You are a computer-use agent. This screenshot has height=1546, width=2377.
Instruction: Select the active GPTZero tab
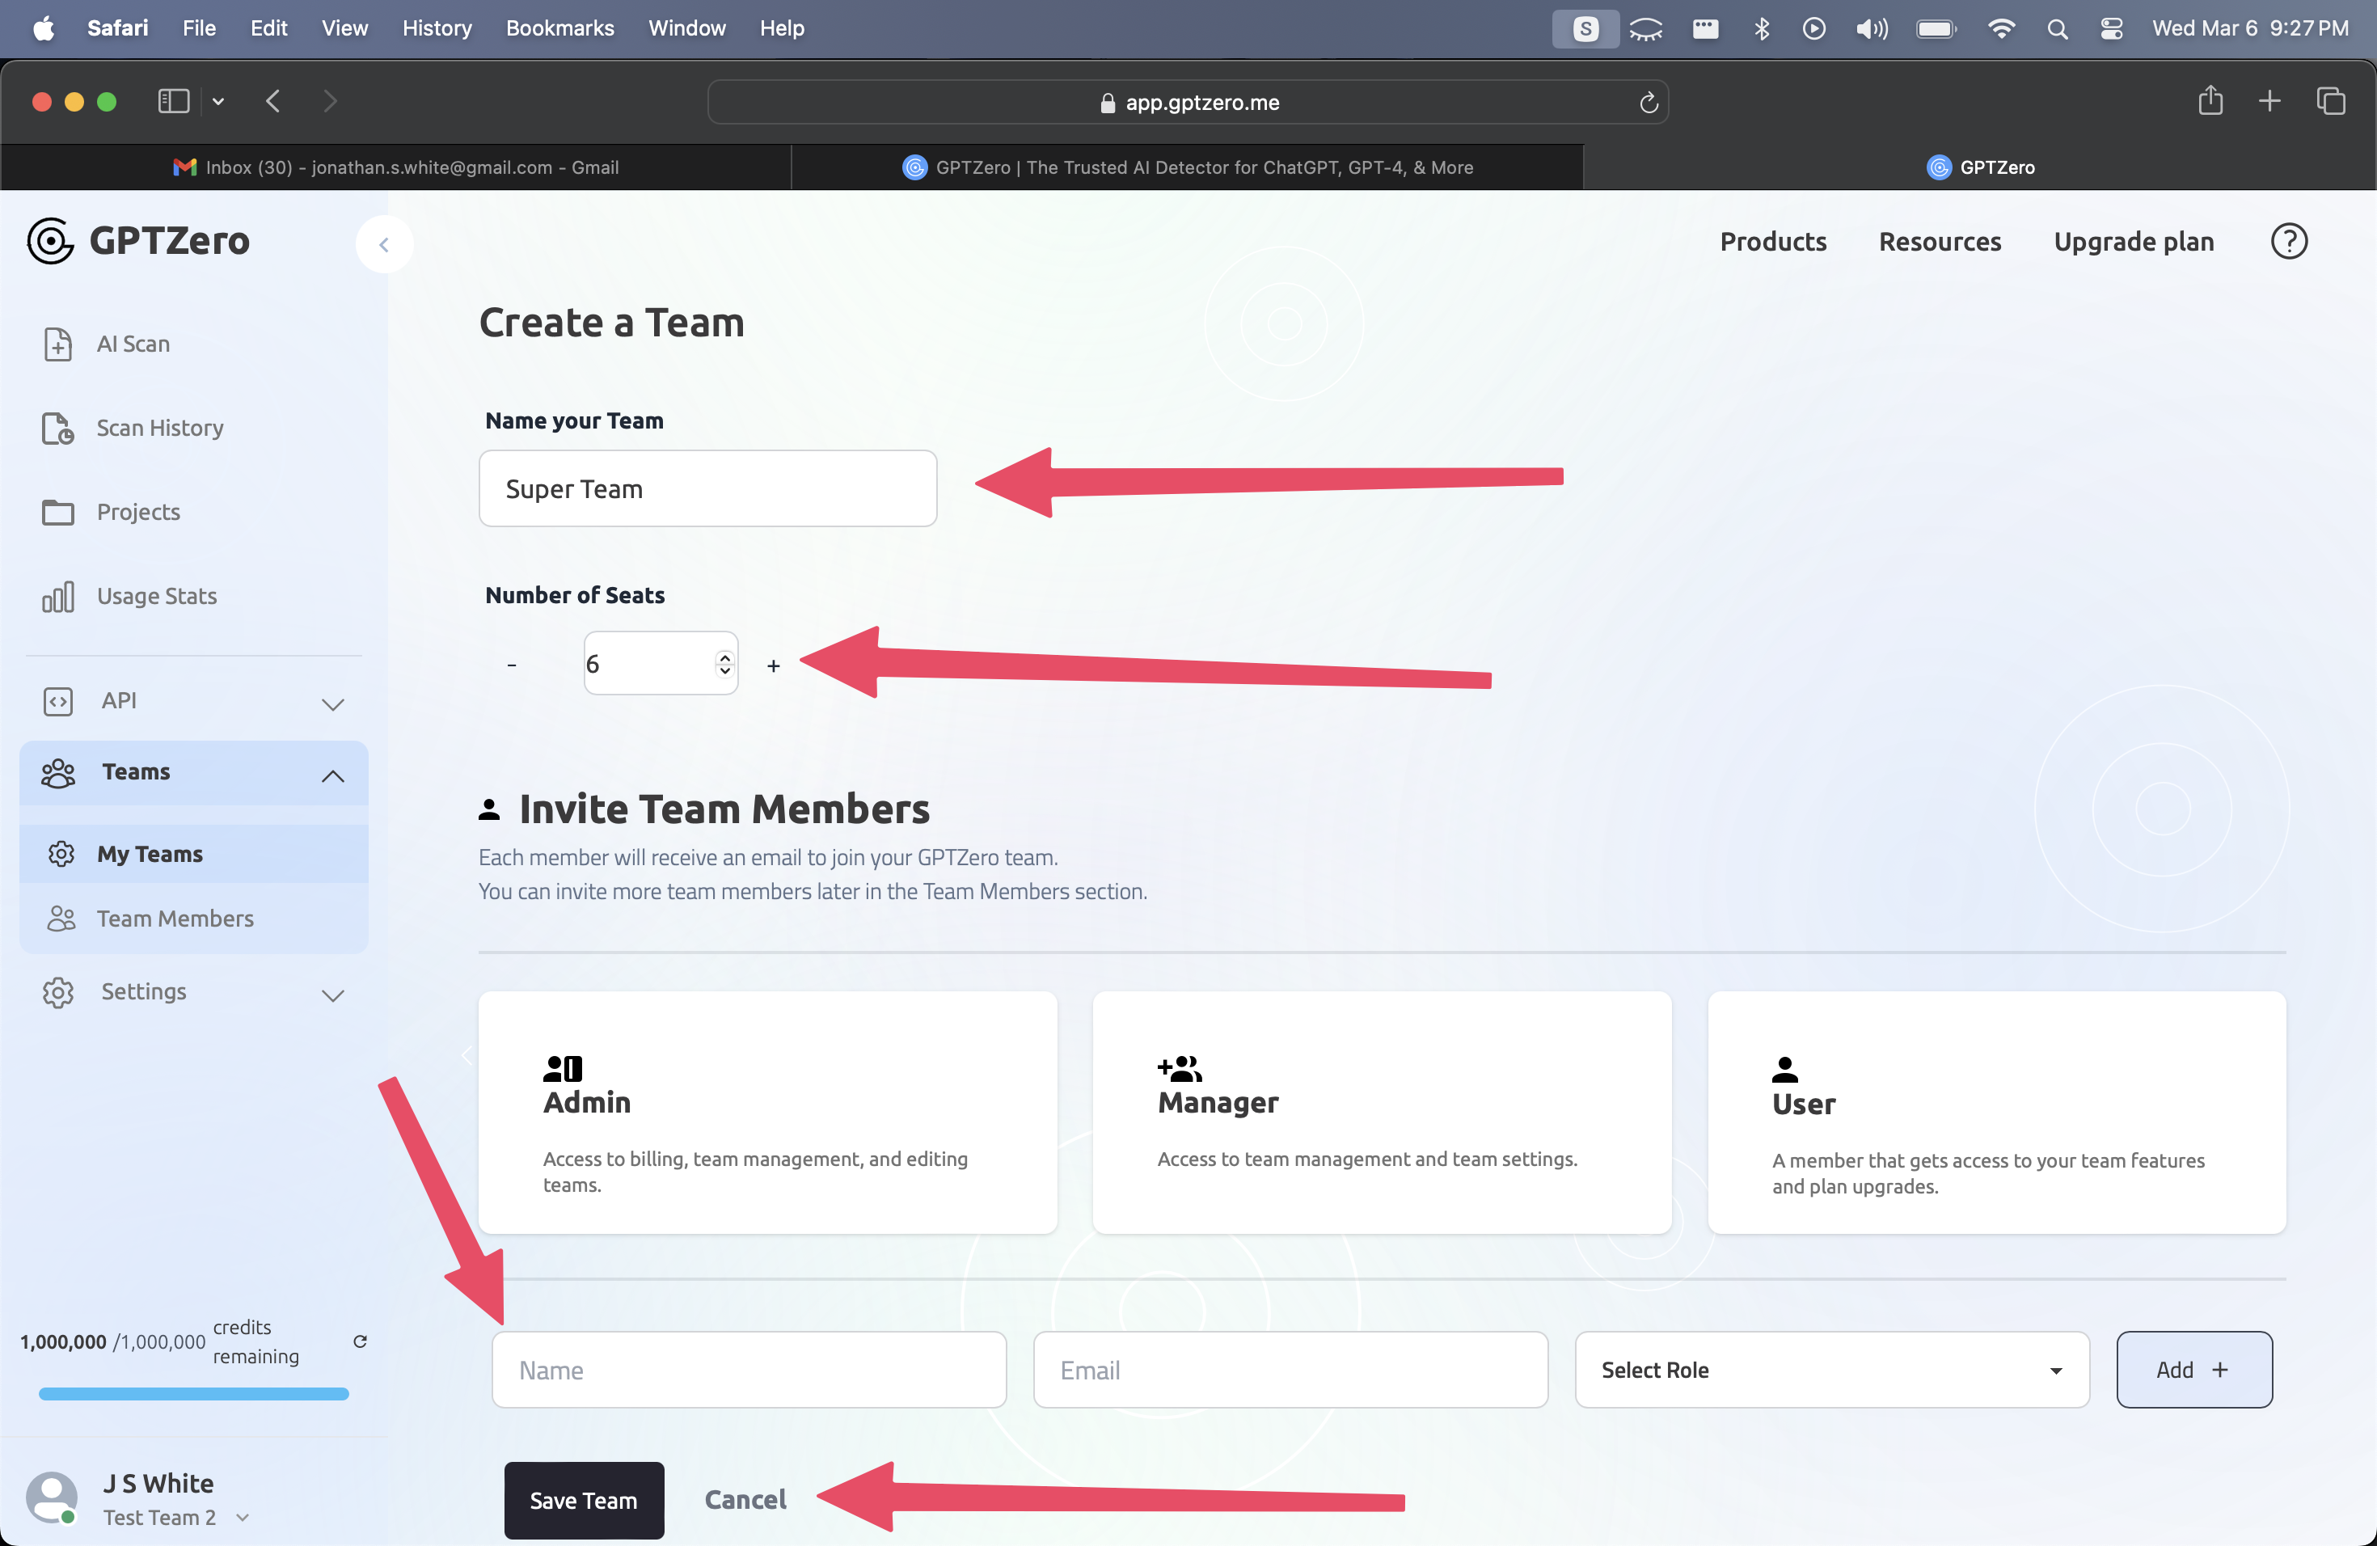[x=1979, y=167]
